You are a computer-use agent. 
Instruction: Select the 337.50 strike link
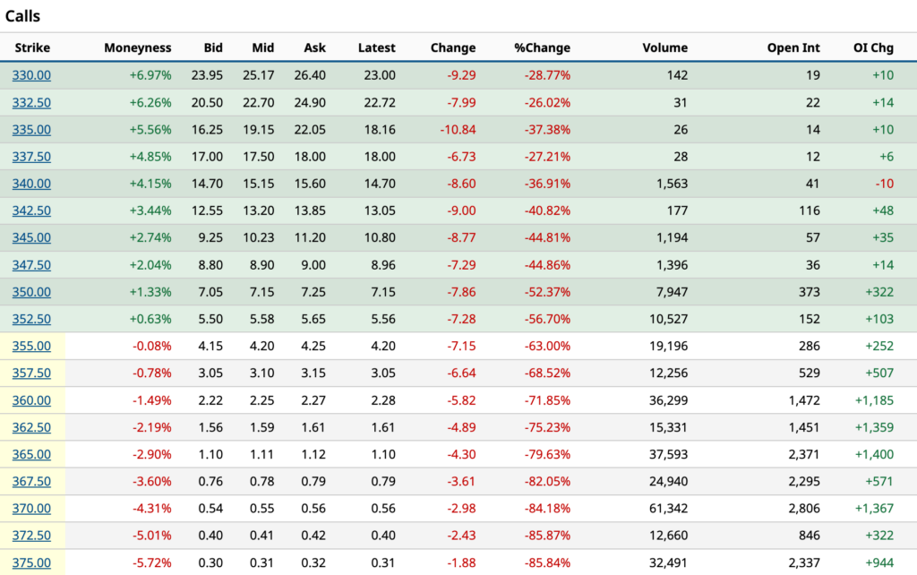[31, 157]
